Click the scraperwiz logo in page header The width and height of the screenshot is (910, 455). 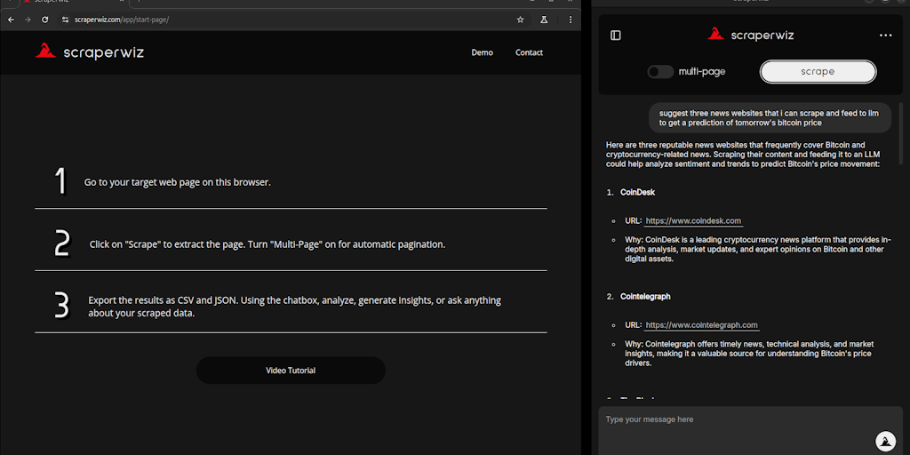pyautogui.click(x=90, y=52)
